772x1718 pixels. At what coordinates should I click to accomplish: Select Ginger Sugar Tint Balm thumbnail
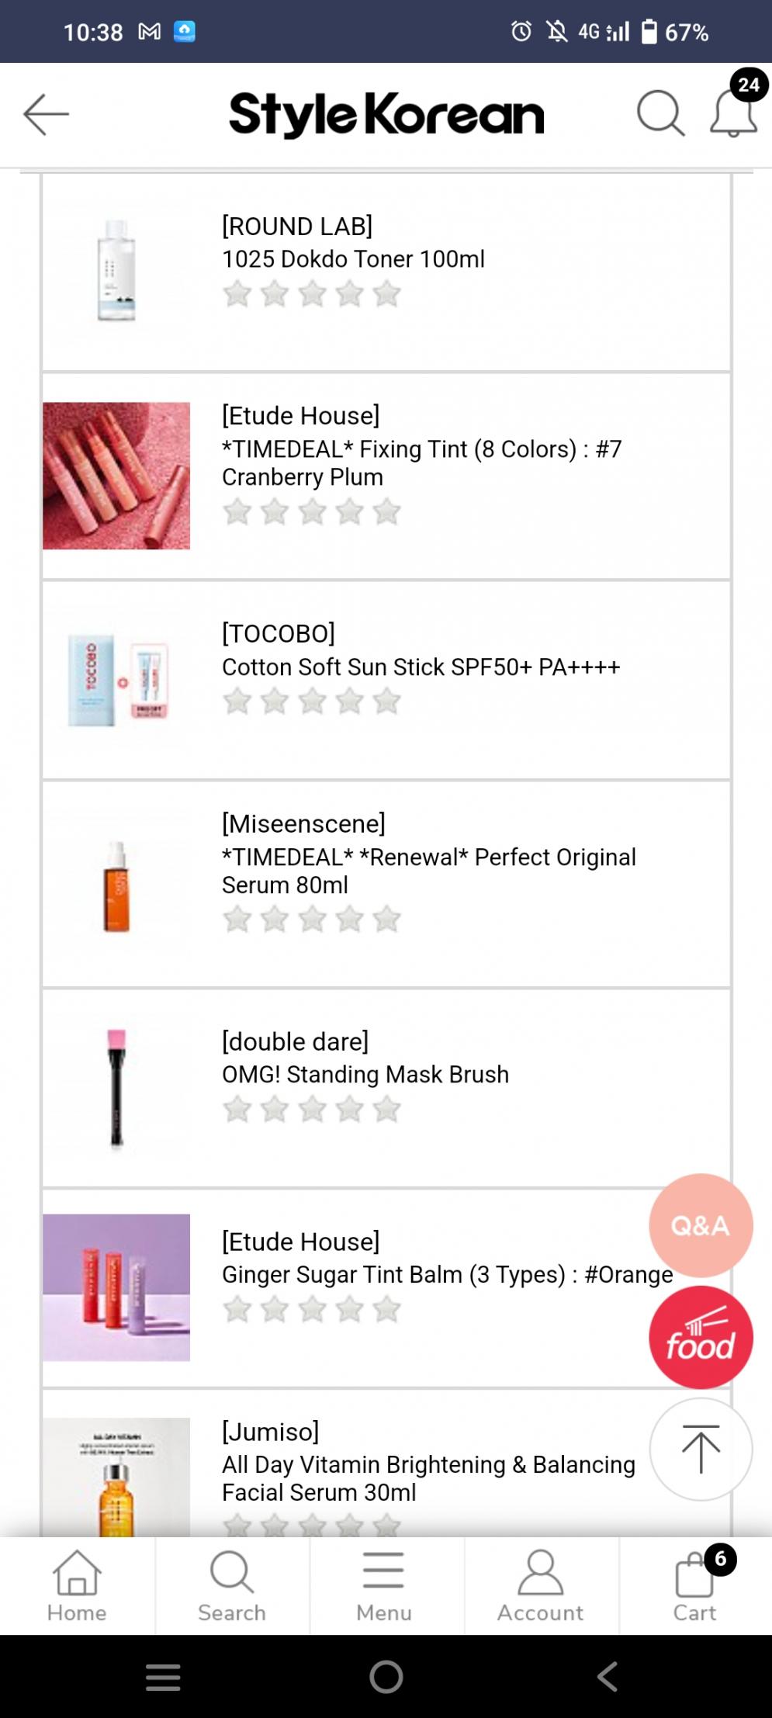pos(116,1287)
